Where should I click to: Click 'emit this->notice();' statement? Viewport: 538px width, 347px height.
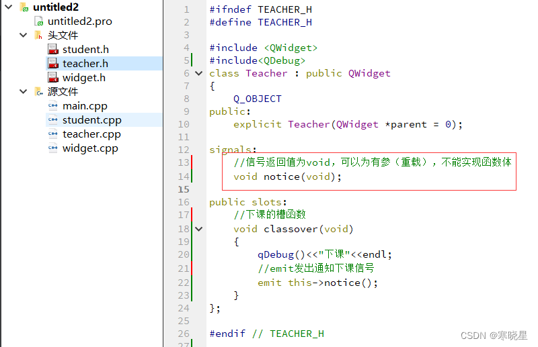(317, 283)
